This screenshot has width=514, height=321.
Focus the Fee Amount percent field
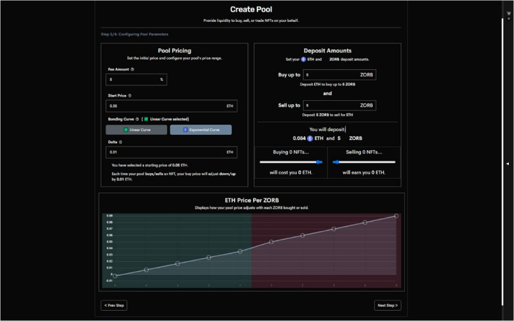(x=136, y=80)
